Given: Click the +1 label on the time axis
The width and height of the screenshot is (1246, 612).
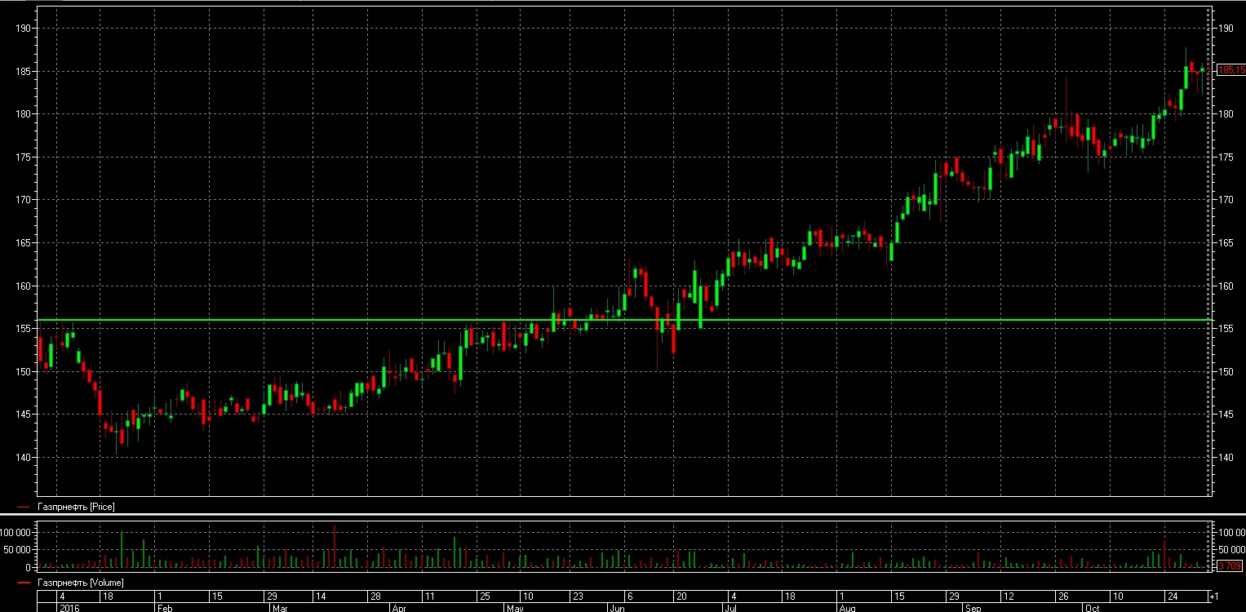Looking at the screenshot, I should pos(1215,596).
